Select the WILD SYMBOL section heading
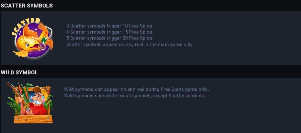 [x=19, y=72]
